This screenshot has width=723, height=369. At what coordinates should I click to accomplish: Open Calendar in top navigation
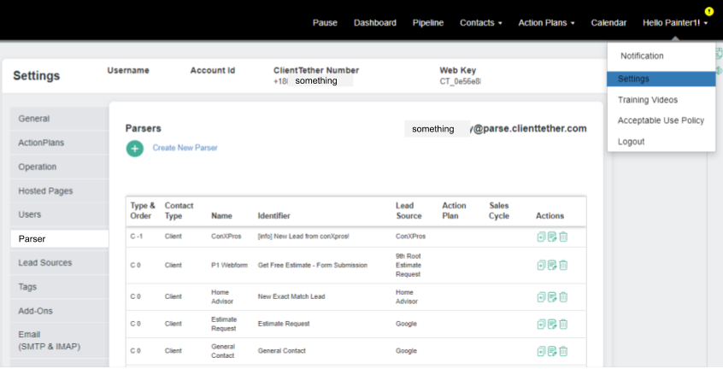pyautogui.click(x=608, y=22)
